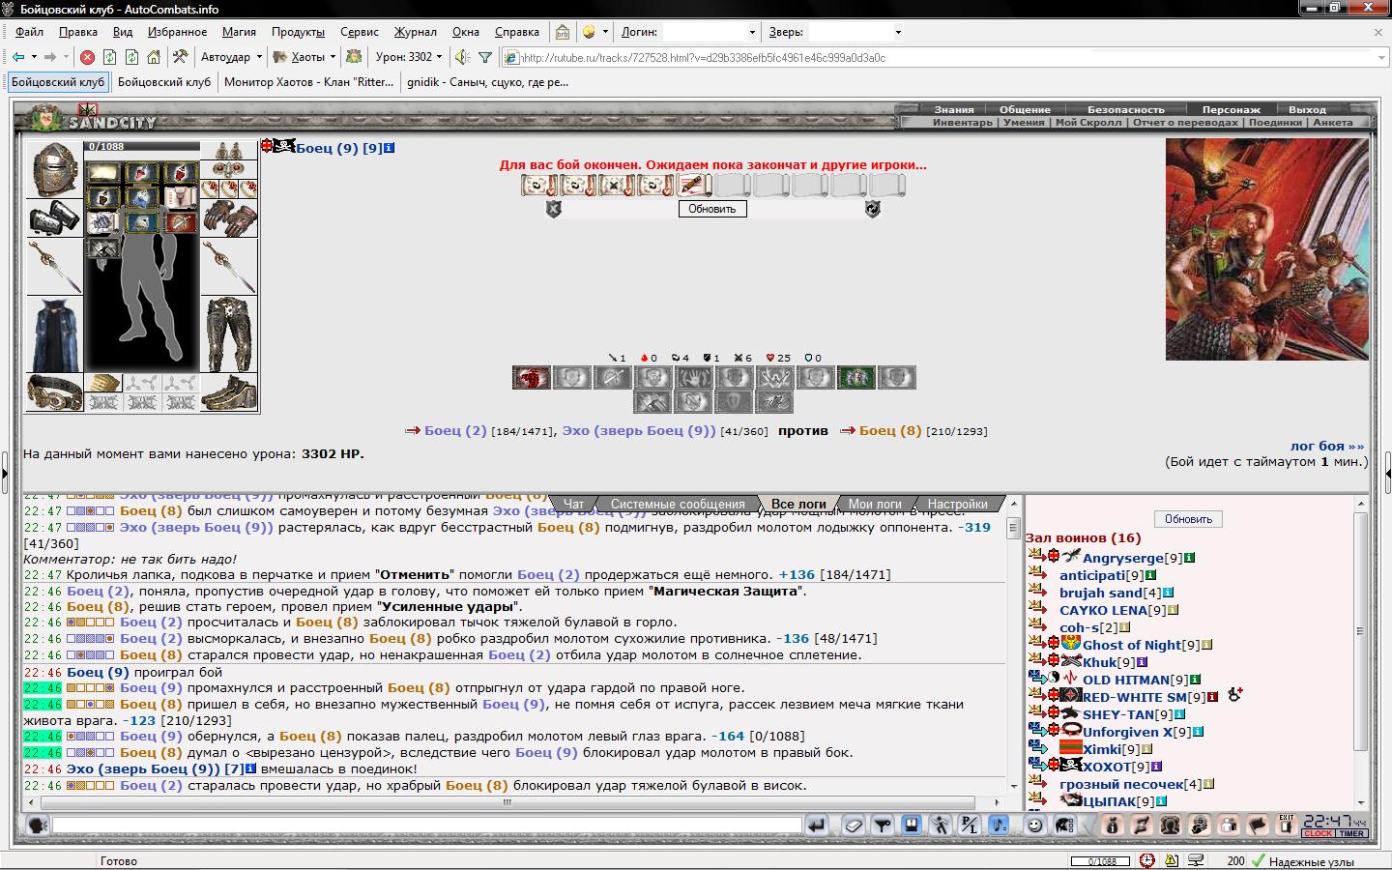Click inside the chat message input field

click(x=427, y=825)
